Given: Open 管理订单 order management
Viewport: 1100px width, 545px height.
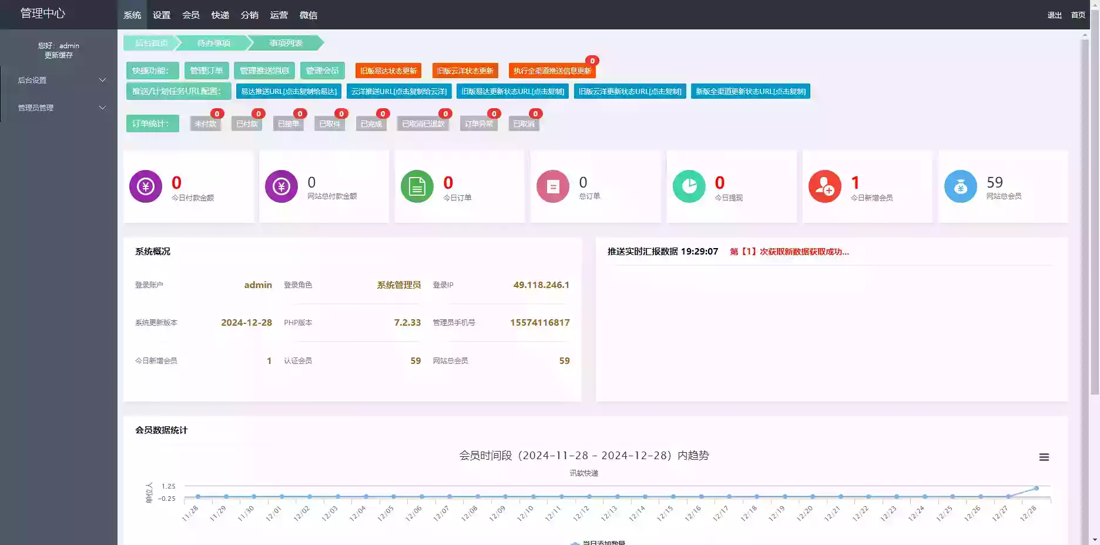Looking at the screenshot, I should coord(206,70).
